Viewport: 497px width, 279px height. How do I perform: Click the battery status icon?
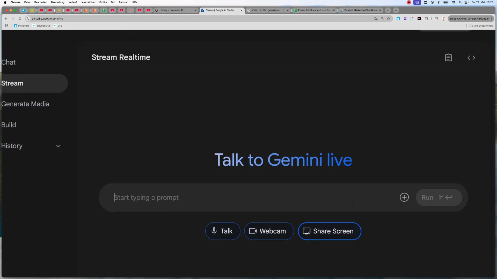pyautogui.click(x=446, y=2)
